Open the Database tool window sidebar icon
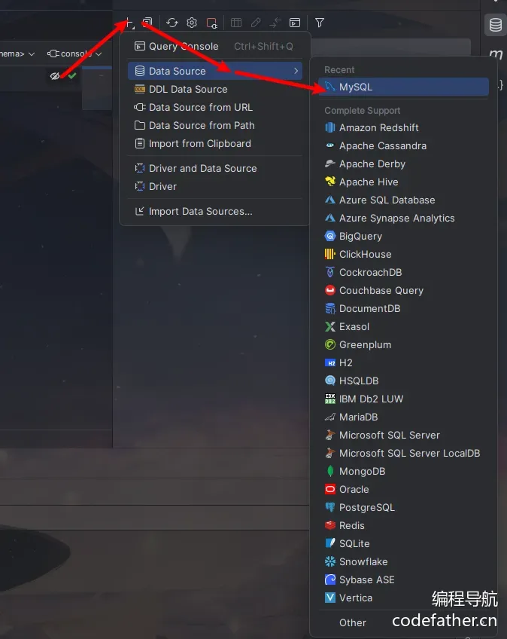 pos(495,25)
